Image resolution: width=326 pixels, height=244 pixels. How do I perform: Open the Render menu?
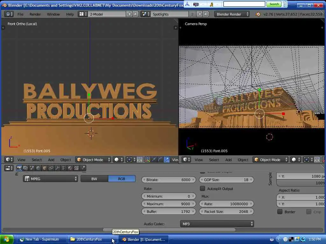click(x=35, y=14)
